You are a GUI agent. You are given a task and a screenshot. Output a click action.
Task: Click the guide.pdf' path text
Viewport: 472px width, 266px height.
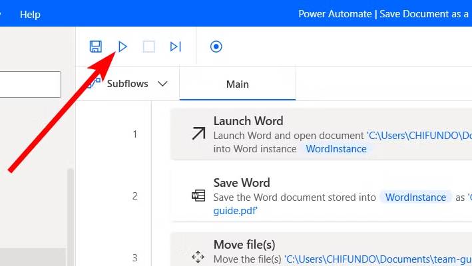click(236, 211)
